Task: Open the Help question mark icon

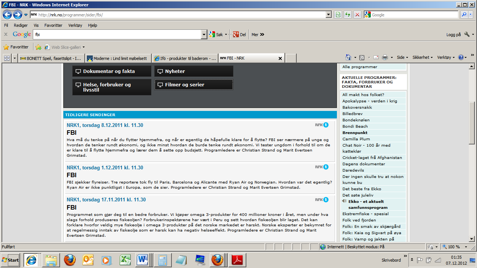Action: coord(461,57)
